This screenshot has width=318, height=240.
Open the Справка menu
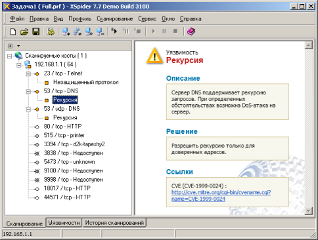191,19
